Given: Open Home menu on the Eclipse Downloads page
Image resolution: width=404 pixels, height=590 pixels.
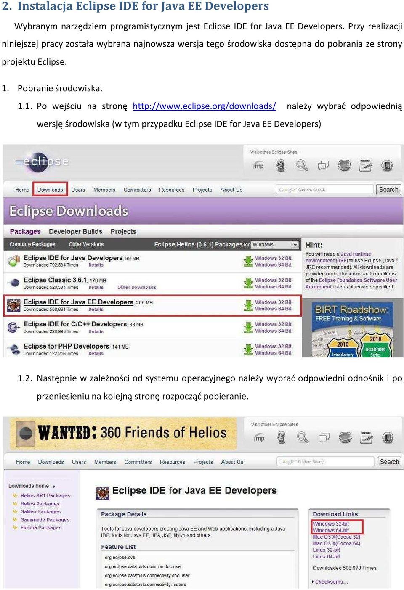Looking at the screenshot, I should click(22, 190).
